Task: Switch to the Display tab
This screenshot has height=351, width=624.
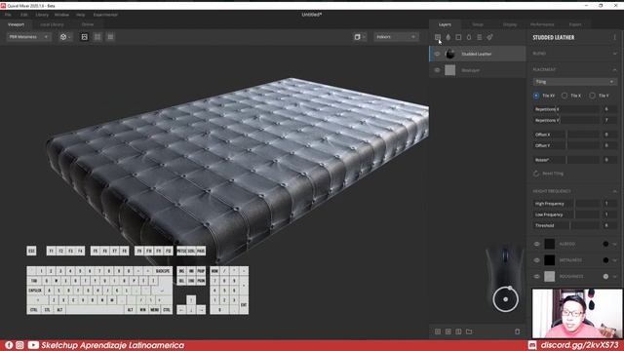Action: [x=510, y=24]
